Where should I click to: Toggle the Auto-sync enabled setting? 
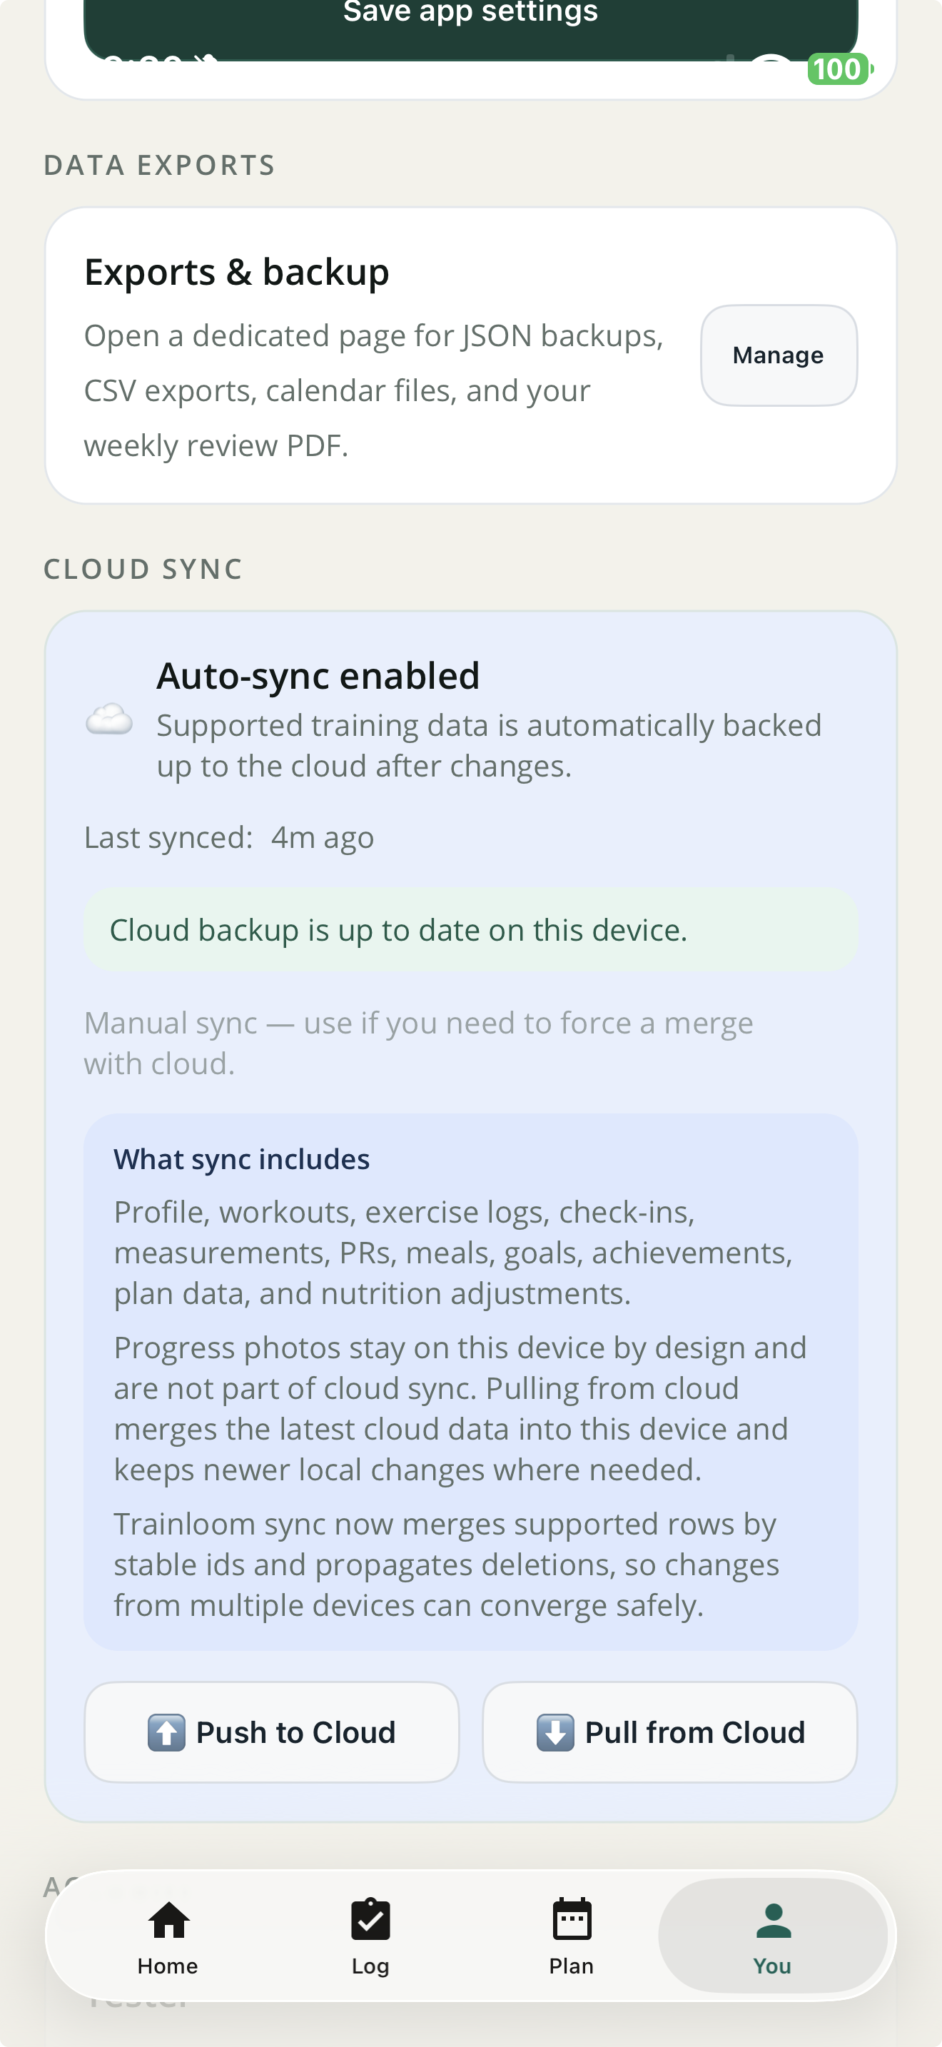(x=318, y=674)
